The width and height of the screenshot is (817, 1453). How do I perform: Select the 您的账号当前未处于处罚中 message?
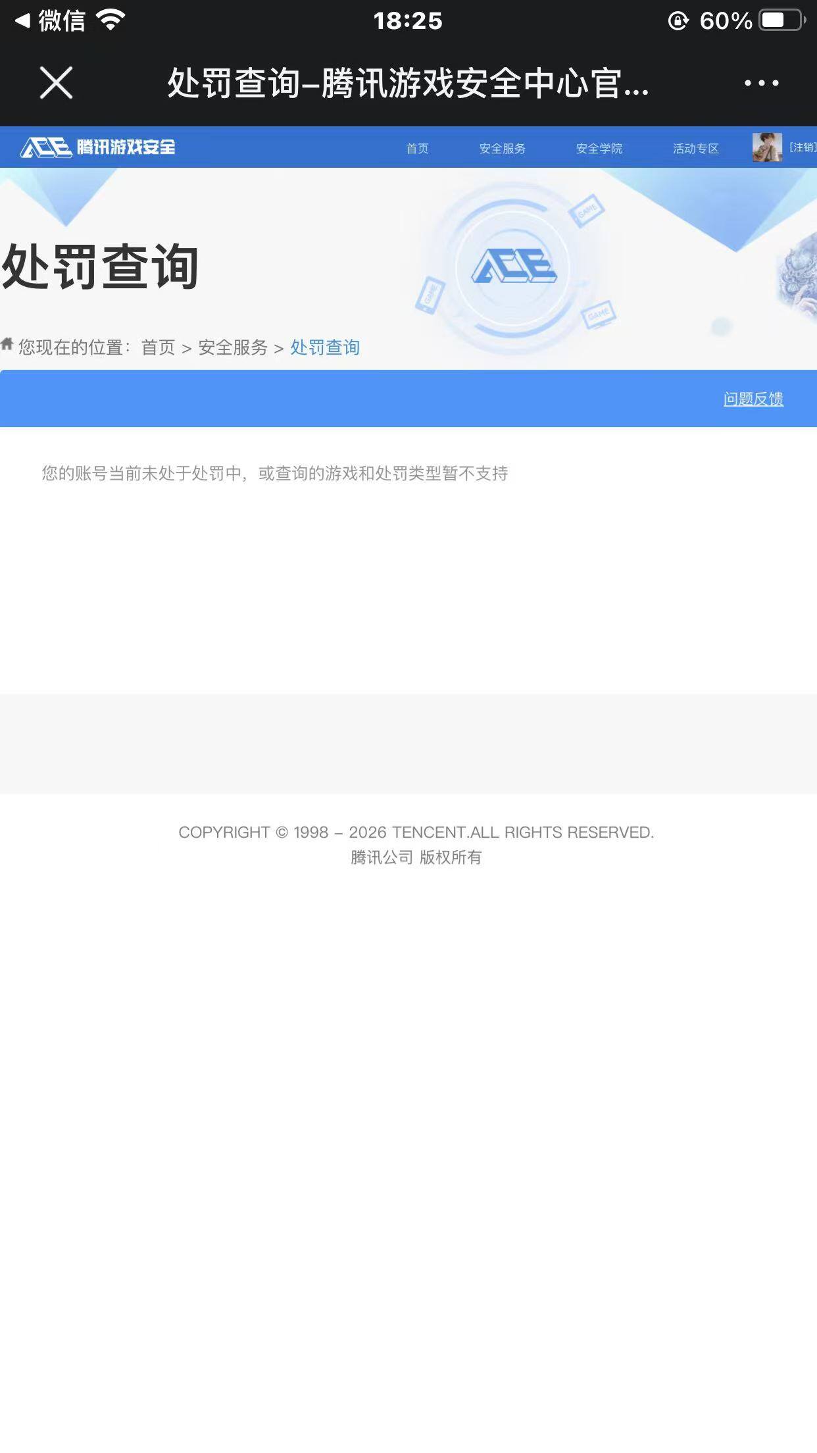click(275, 473)
